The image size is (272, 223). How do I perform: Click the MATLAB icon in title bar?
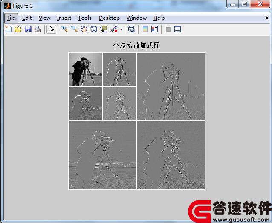[x=7, y=6]
